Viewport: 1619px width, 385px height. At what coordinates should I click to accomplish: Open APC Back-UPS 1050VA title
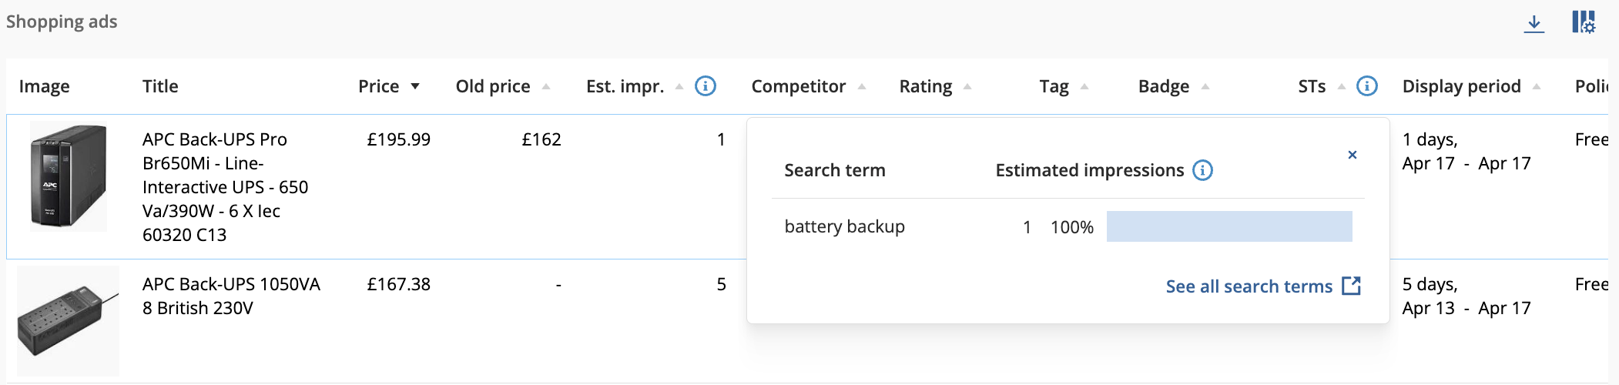point(231,296)
